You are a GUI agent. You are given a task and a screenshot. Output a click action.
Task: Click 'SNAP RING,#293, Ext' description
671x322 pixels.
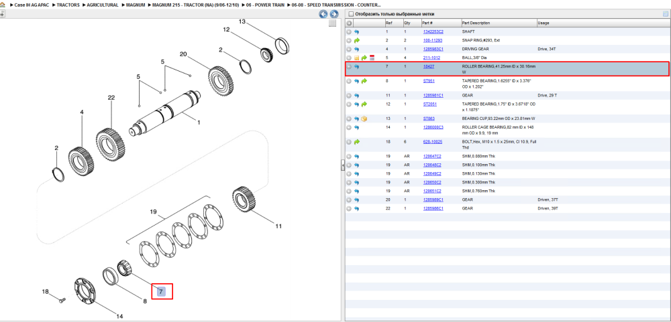[481, 41]
